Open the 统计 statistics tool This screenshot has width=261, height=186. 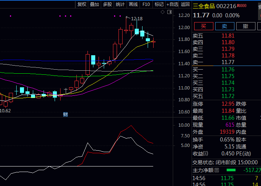pyautogui.click(x=120, y=4)
